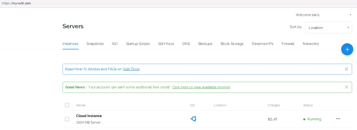Image resolution: width=357 pixels, height=130 pixels.
Task: Select the Networks tab
Action: pos(311,44)
